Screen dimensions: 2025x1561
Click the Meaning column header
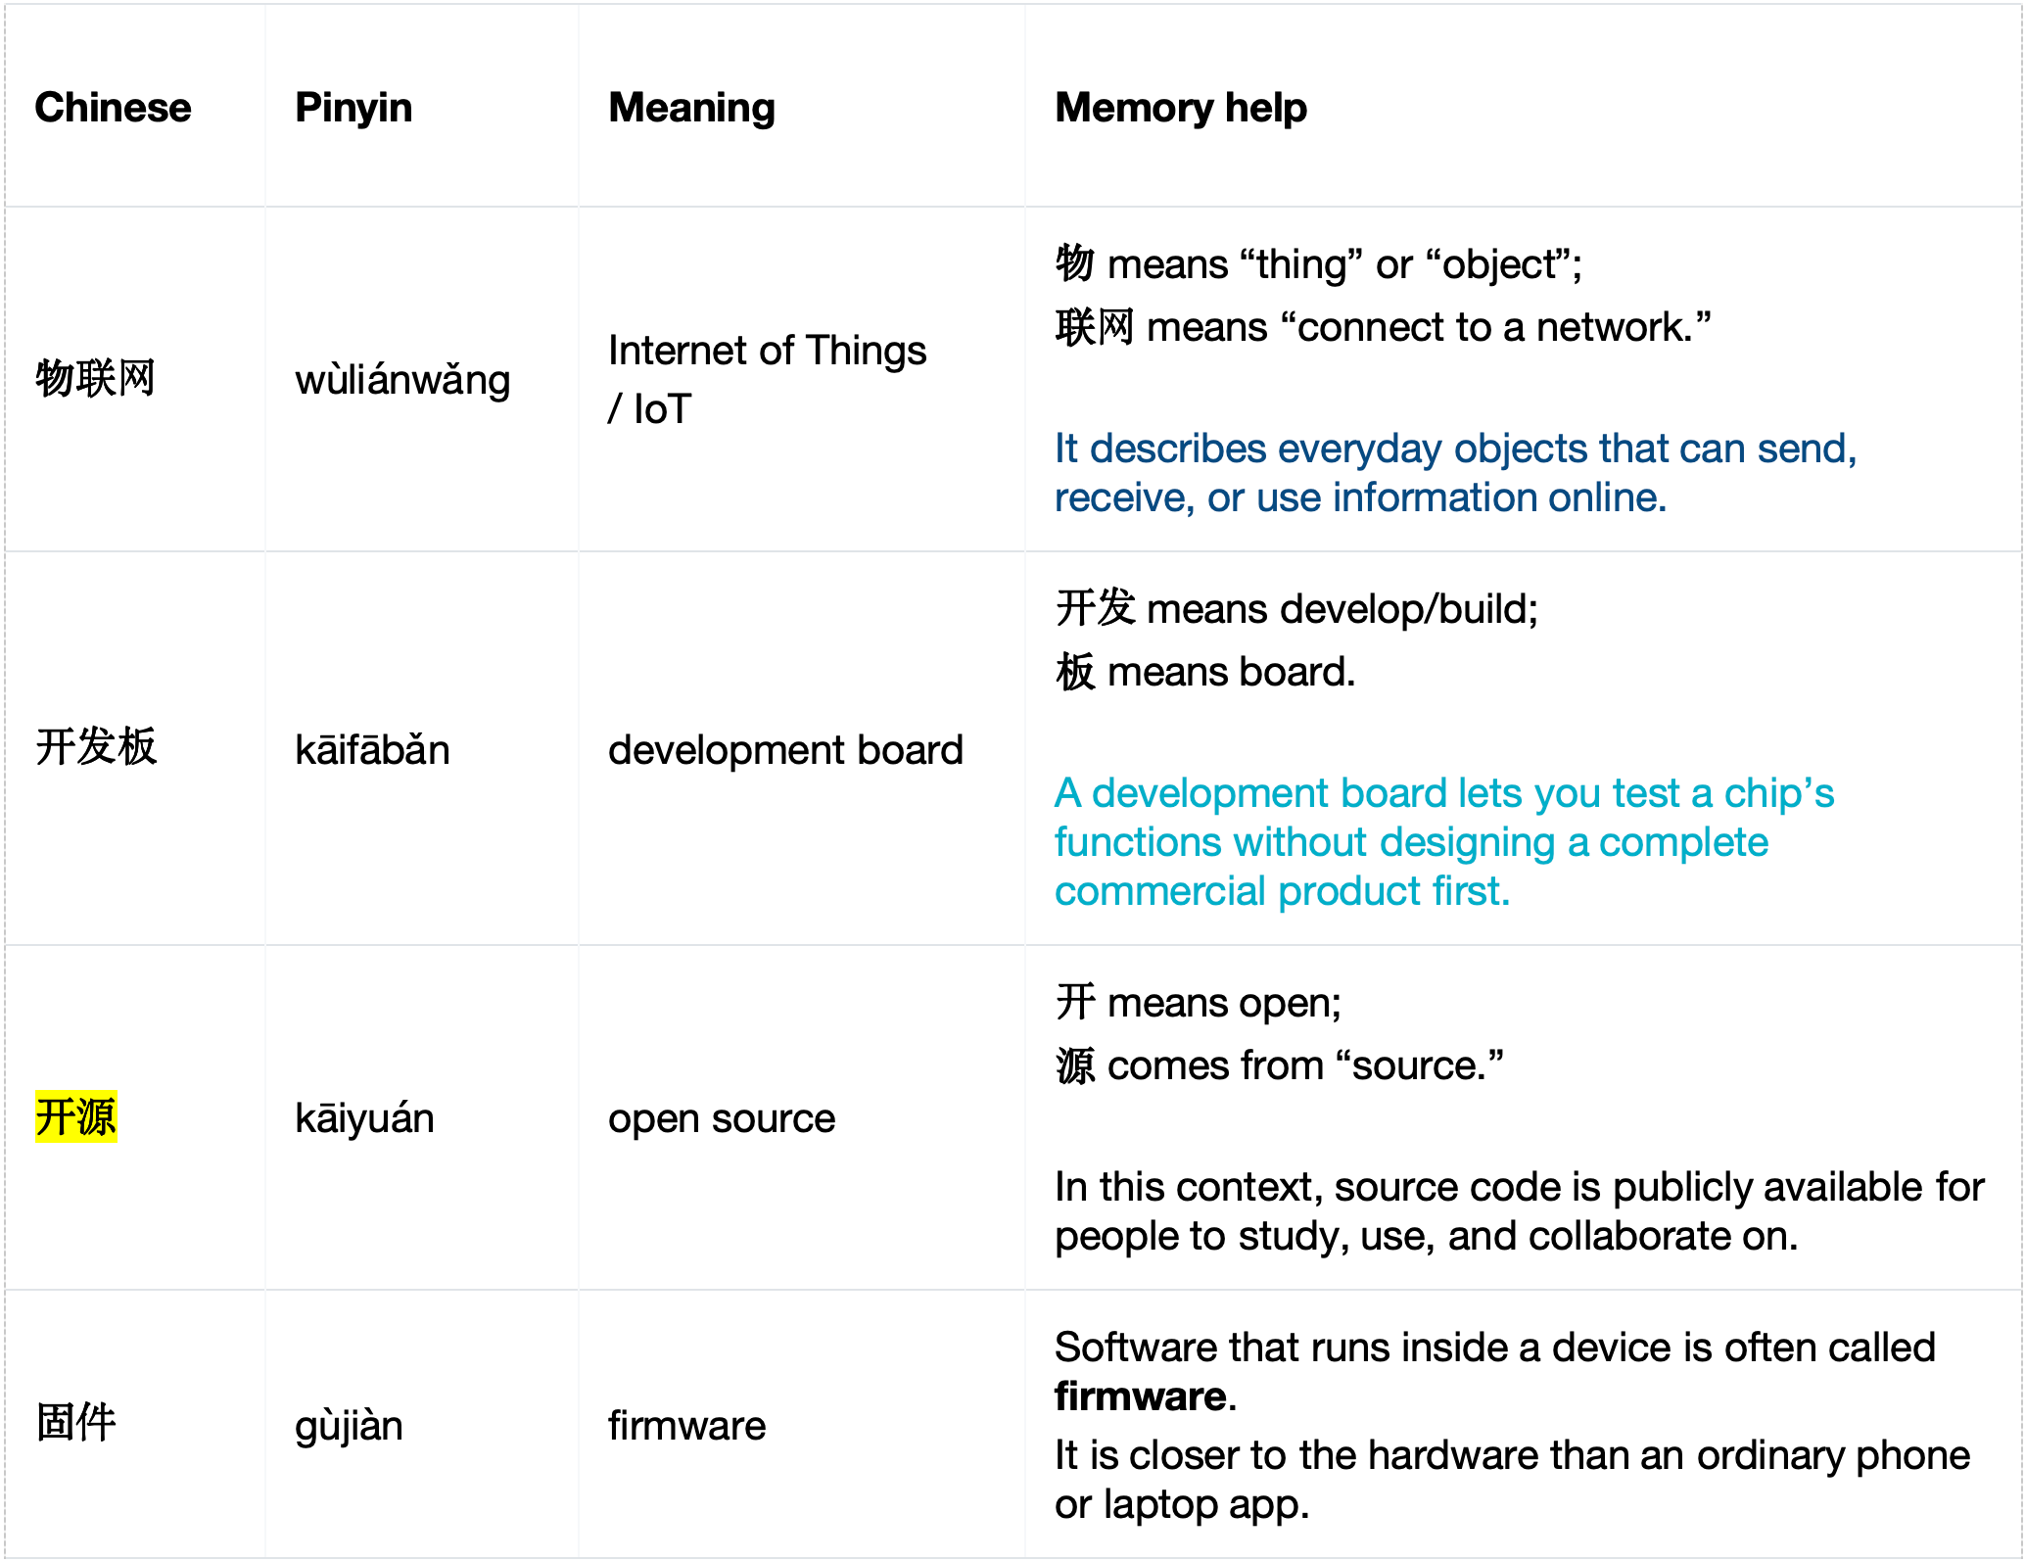pyautogui.click(x=691, y=108)
